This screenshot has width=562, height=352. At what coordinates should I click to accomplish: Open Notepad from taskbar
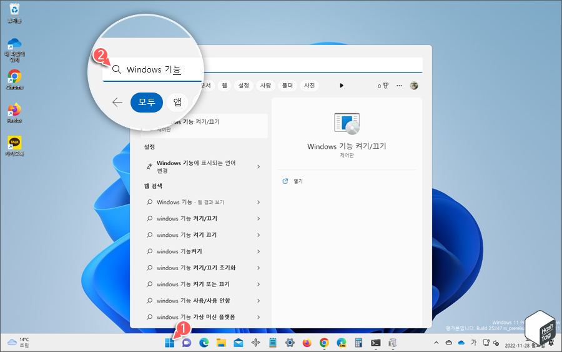pyautogui.click(x=273, y=343)
